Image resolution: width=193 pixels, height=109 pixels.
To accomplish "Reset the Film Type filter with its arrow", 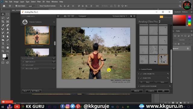I will click(x=168, y=78).
